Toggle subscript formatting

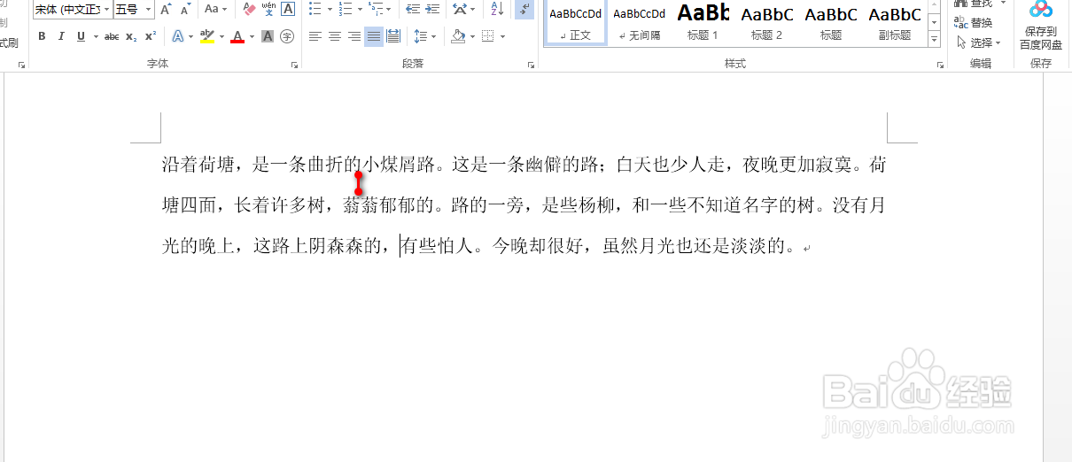(x=131, y=36)
